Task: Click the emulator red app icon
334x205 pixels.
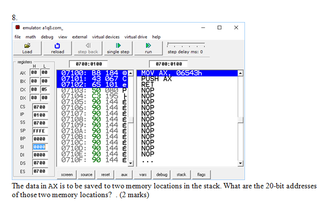Action: 18,27
